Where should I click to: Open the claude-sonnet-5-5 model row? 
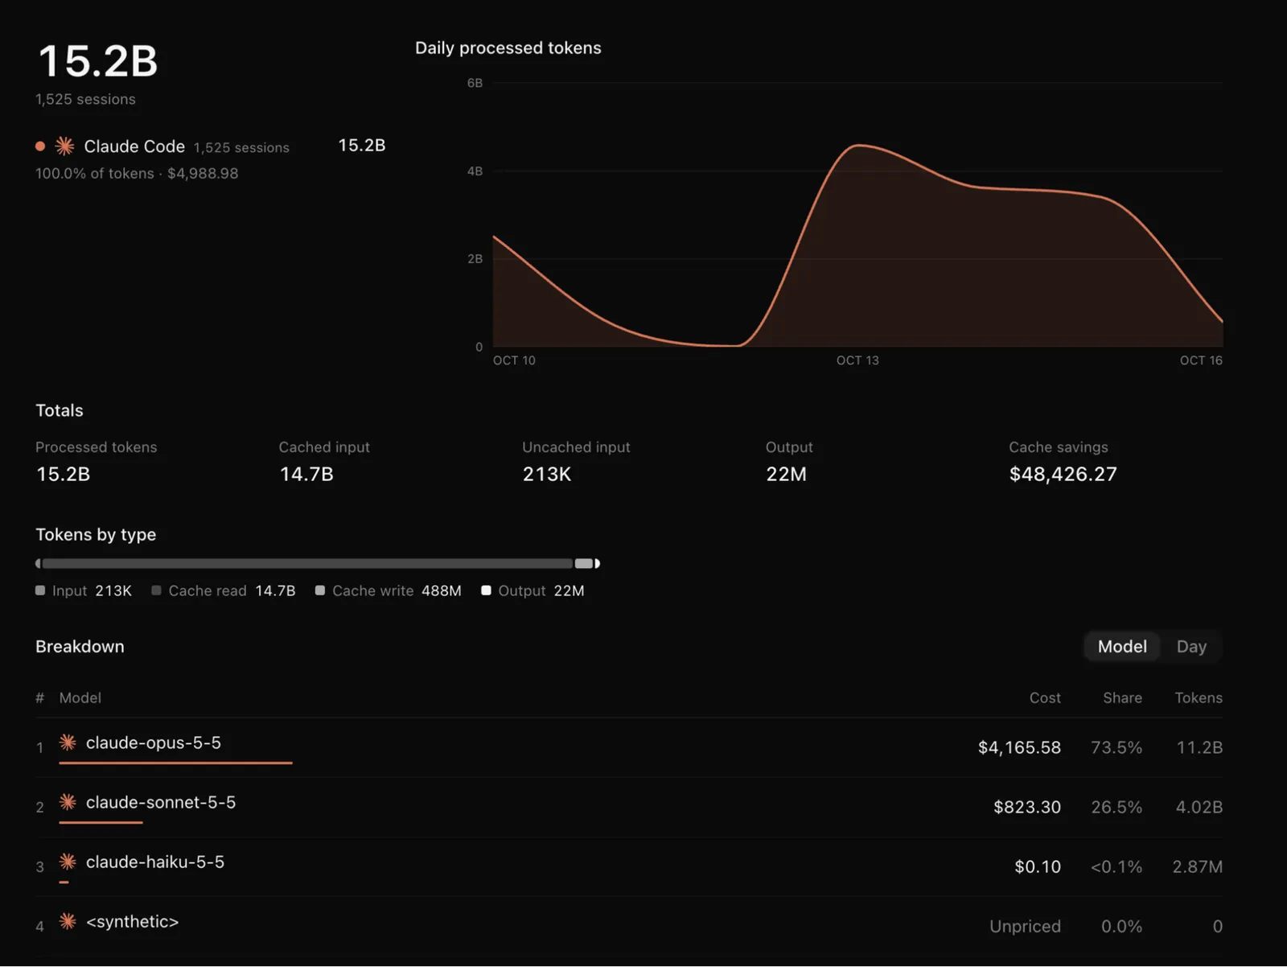pyautogui.click(x=629, y=807)
